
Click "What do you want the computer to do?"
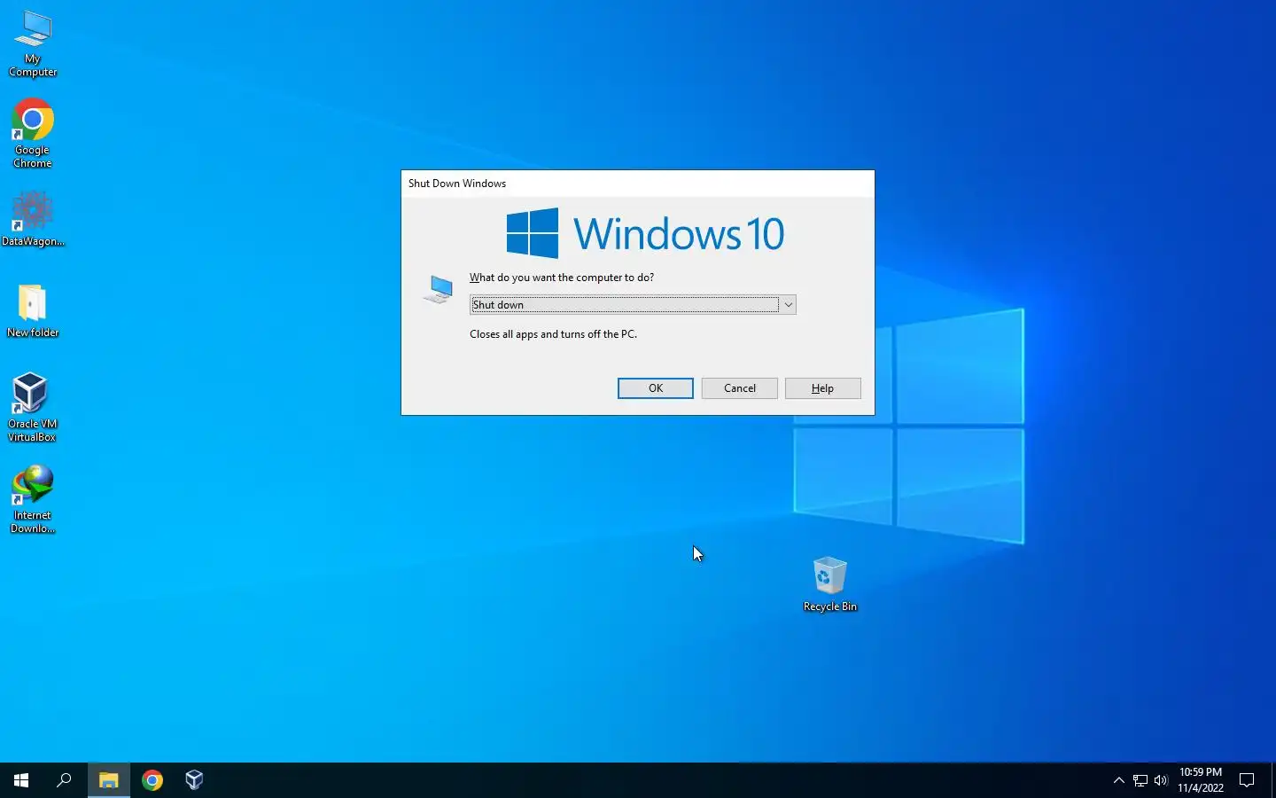click(x=562, y=278)
